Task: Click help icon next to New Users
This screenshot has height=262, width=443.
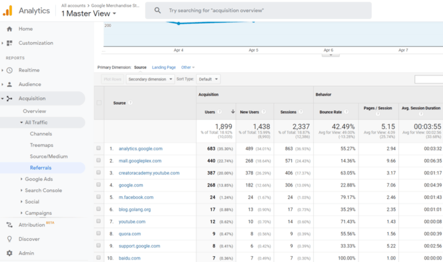Action: click(264, 112)
